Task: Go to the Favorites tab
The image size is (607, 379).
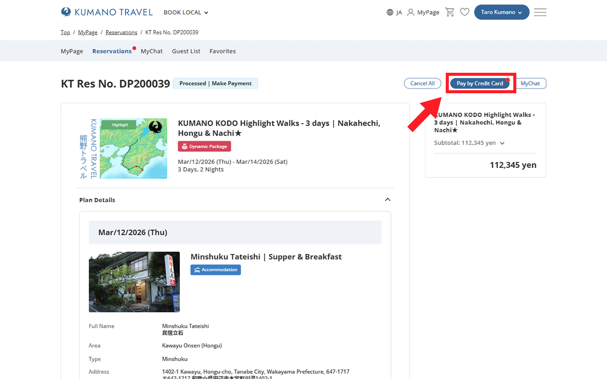Action: pyautogui.click(x=222, y=51)
